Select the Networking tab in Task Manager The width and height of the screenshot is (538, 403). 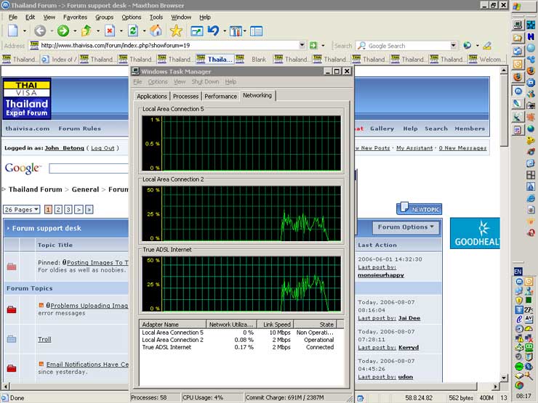pos(257,95)
